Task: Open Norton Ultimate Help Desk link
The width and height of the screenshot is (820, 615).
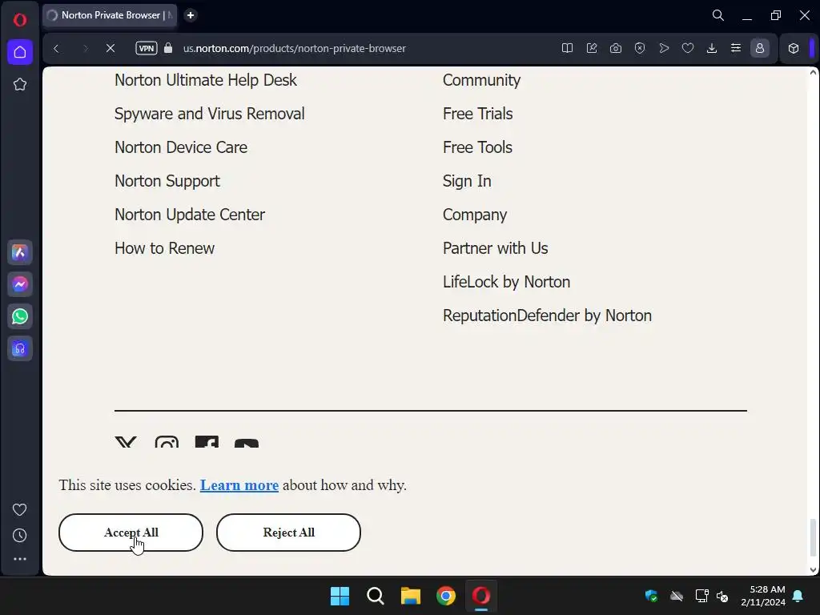Action: click(206, 80)
